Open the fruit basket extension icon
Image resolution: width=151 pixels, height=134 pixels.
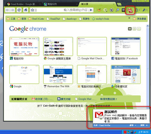click(99, 10)
